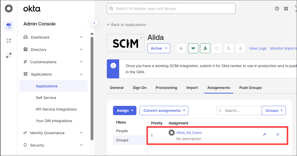
Task: Open the Active status dropdown
Action: pyautogui.click(x=159, y=48)
